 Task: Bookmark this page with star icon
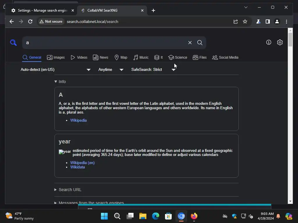245,21
